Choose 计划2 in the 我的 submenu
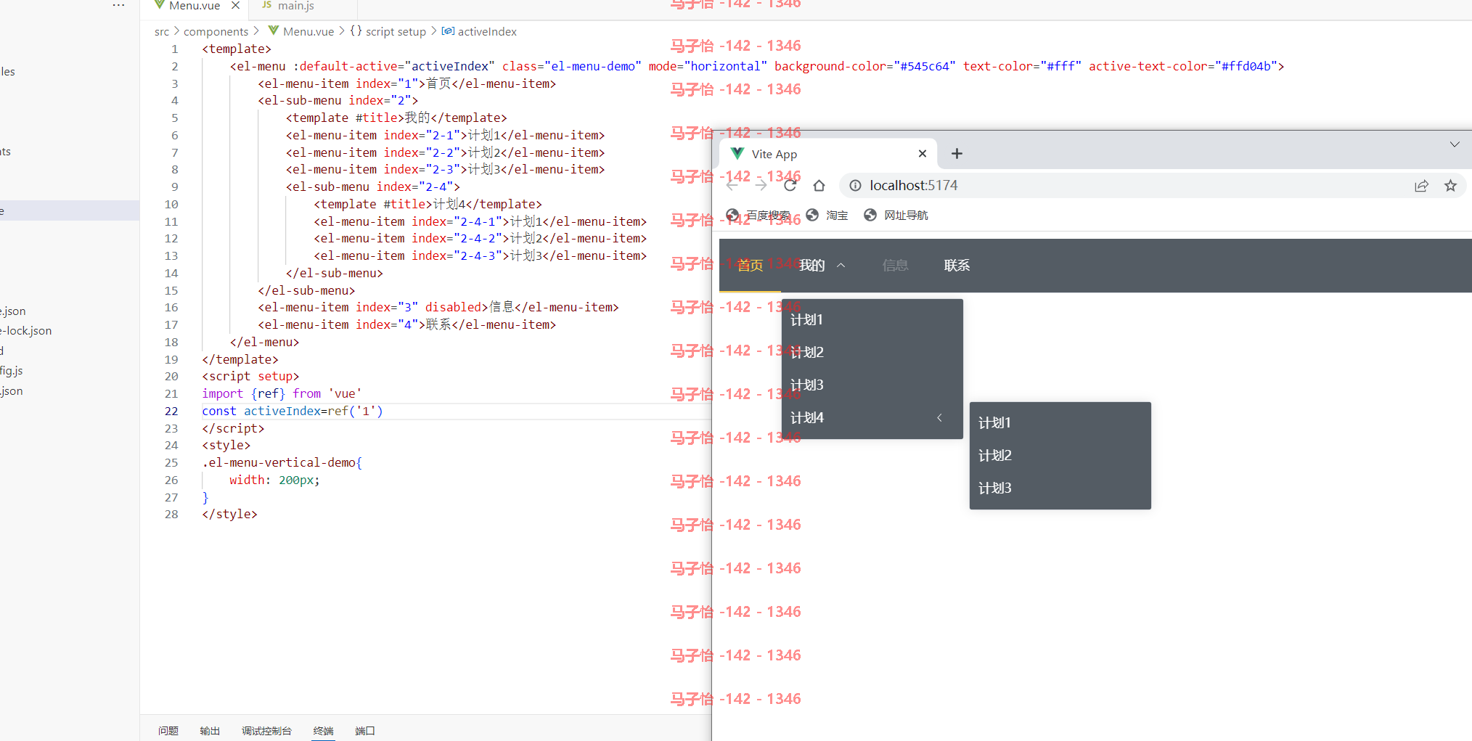The image size is (1472, 741). tap(872, 353)
